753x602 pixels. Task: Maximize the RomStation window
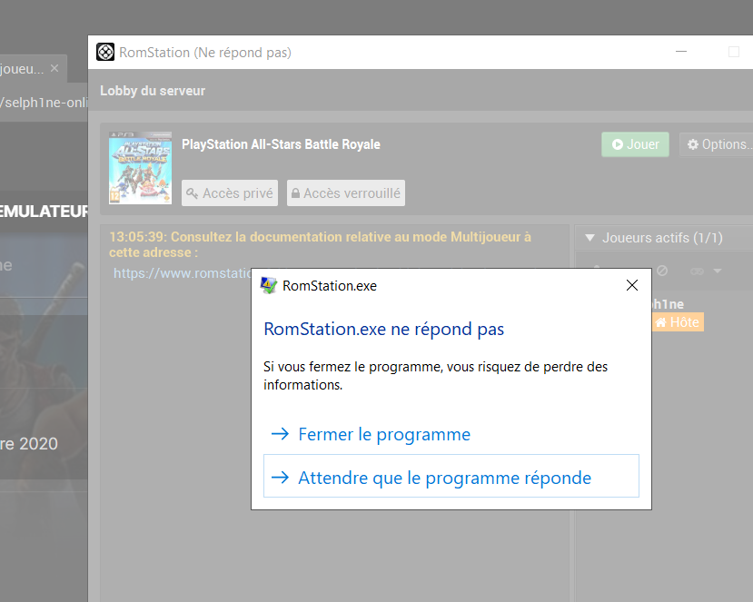click(733, 52)
